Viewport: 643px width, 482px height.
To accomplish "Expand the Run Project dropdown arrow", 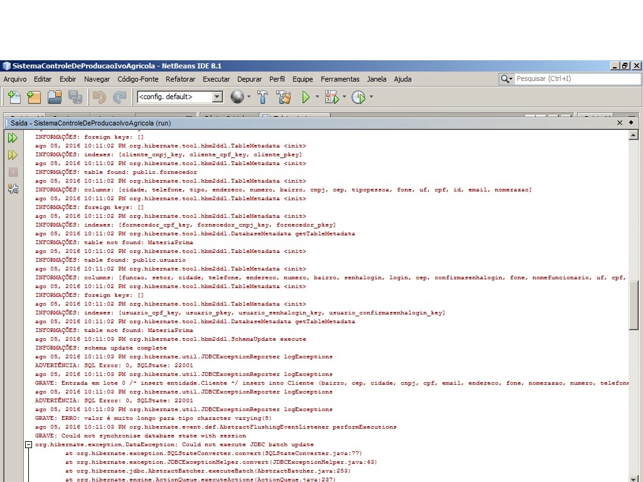I will point(317,97).
